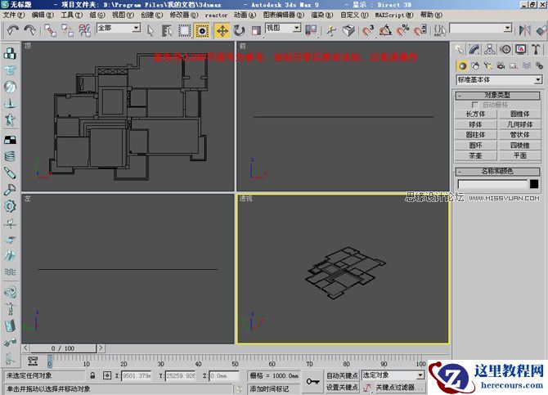Activate the Unlink Selection tool
Viewport: 548px width, 395px height.
point(67,30)
